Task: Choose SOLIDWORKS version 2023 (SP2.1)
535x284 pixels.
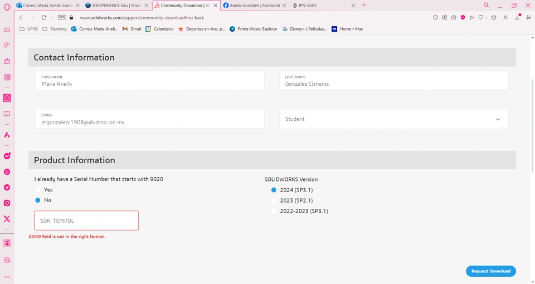Action: [274, 200]
